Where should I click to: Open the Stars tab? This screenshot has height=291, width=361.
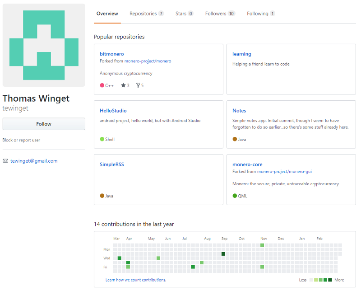pyautogui.click(x=184, y=14)
